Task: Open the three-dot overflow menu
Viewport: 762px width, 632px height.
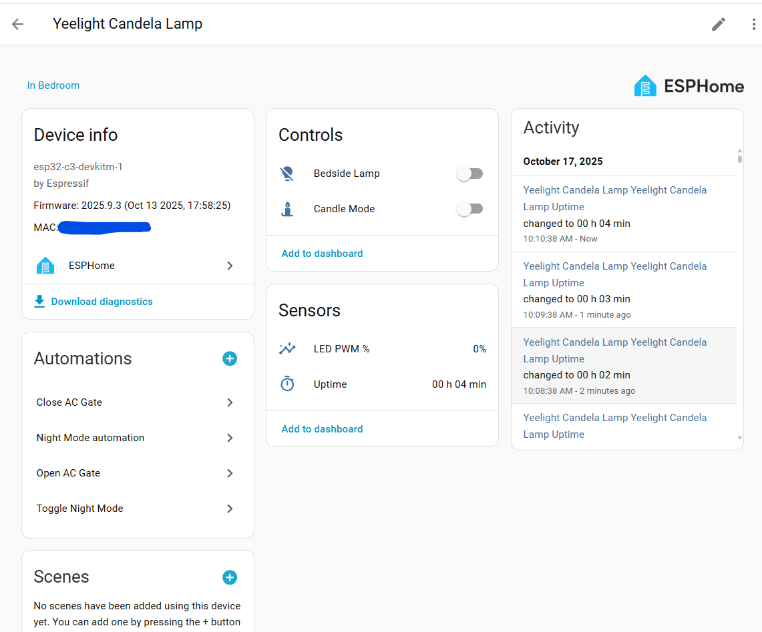Action: click(753, 24)
